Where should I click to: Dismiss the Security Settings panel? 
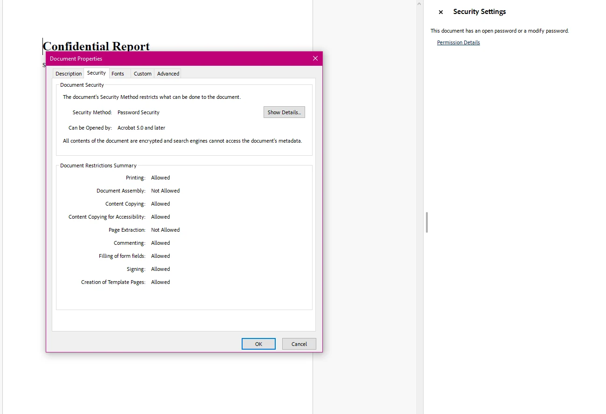click(440, 12)
